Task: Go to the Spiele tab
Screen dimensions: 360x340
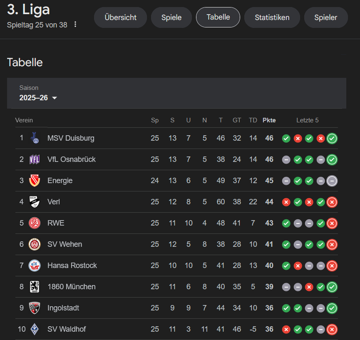Action: pos(171,17)
